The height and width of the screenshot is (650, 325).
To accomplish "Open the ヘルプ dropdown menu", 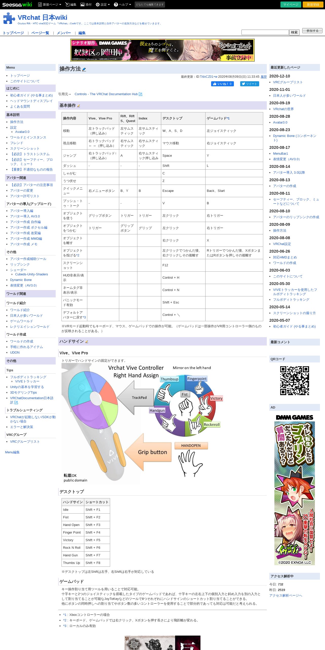I will (122, 5).
